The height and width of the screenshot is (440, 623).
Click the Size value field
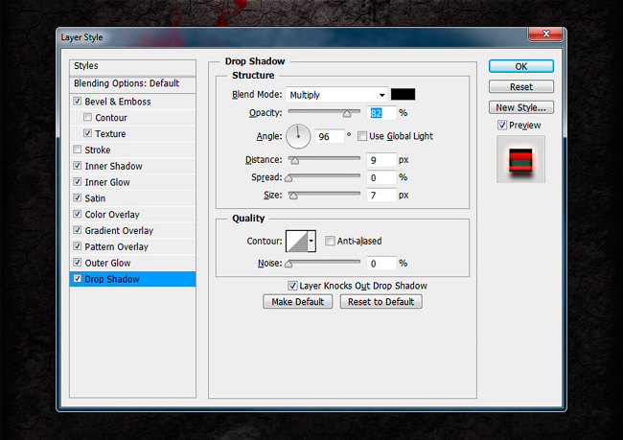(381, 196)
